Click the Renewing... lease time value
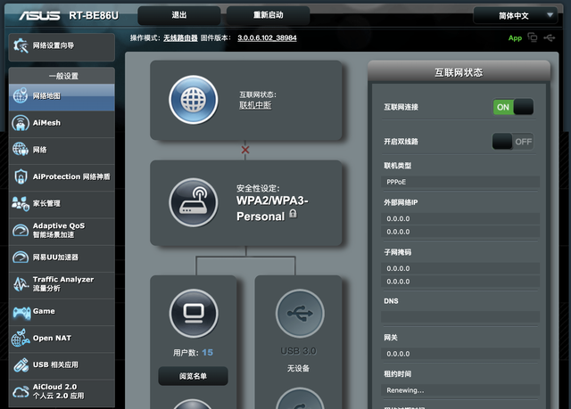The image size is (571, 409). pyautogui.click(x=460, y=390)
